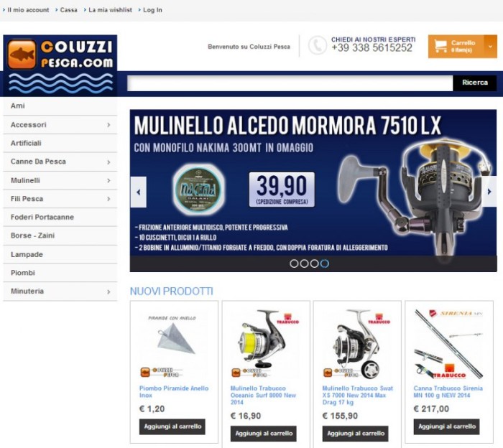Select the second slider dot indicator
Image resolution: width=503 pixels, height=448 pixels.
[304, 263]
